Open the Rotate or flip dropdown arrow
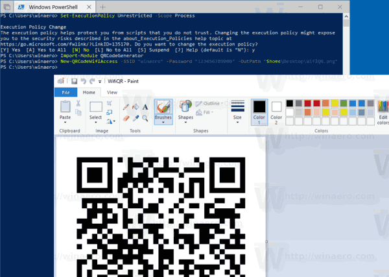The width and height of the screenshot is (389, 277). pos(114,121)
